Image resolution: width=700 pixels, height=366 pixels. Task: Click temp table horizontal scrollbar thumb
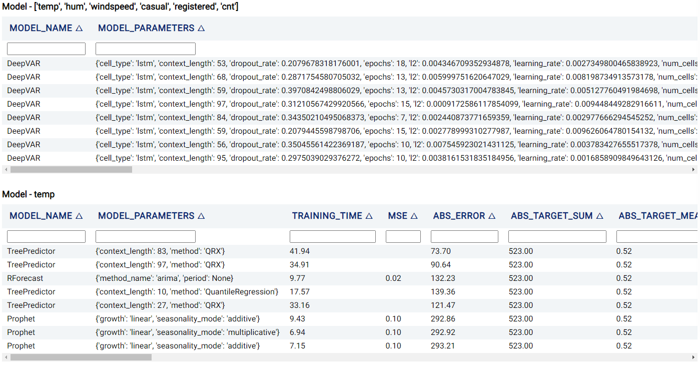pyautogui.click(x=81, y=357)
